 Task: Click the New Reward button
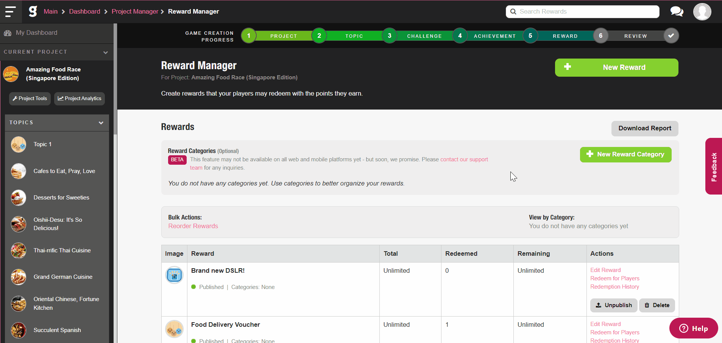click(616, 68)
